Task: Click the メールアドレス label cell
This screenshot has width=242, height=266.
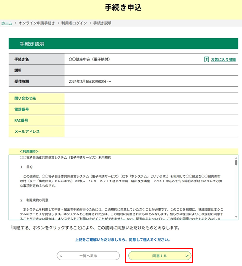Action: pyautogui.click(x=36, y=131)
